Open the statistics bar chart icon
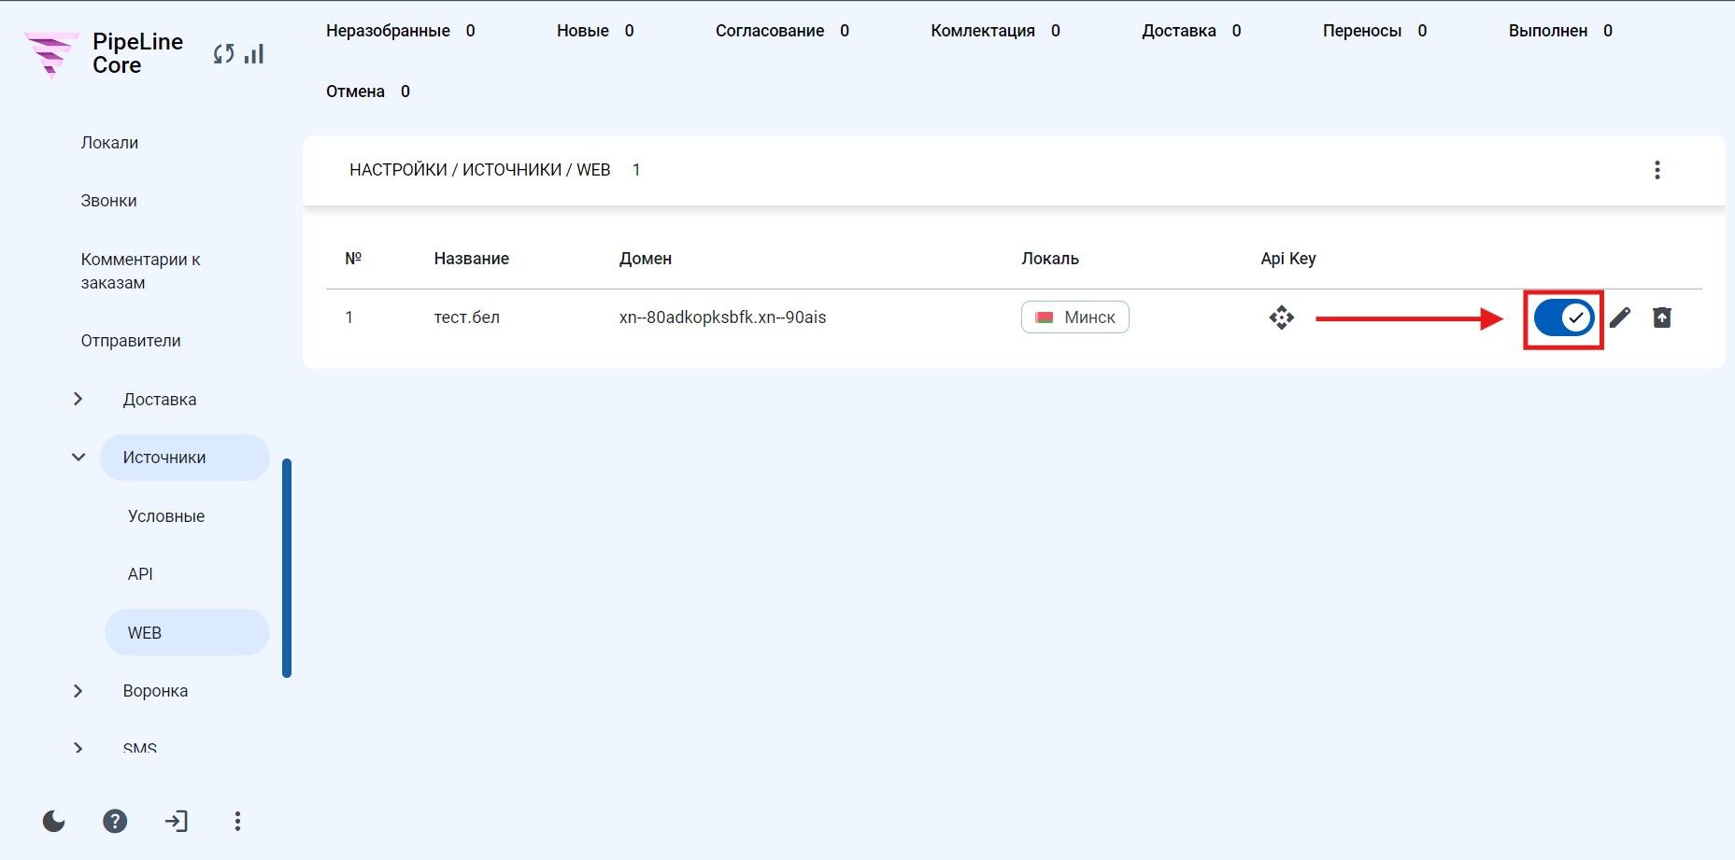 [254, 54]
